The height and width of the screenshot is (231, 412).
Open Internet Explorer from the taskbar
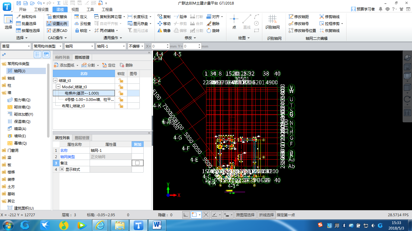point(100,225)
